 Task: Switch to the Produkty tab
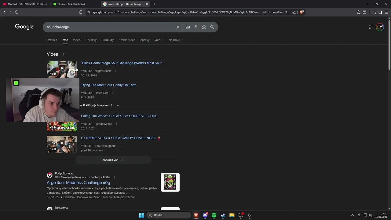click(108, 40)
